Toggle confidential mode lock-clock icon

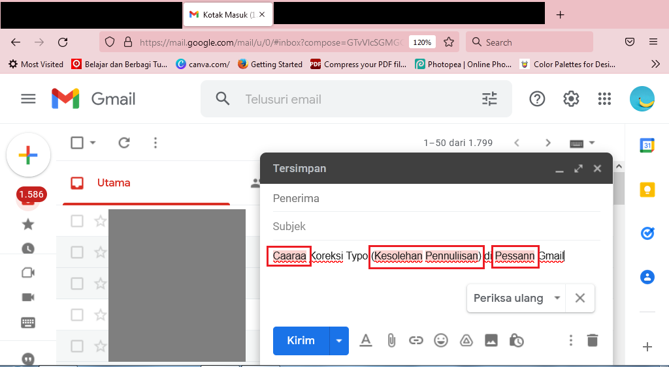click(516, 340)
